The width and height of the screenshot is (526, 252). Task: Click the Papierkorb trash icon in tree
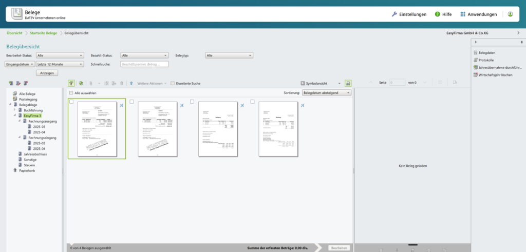tap(15, 170)
